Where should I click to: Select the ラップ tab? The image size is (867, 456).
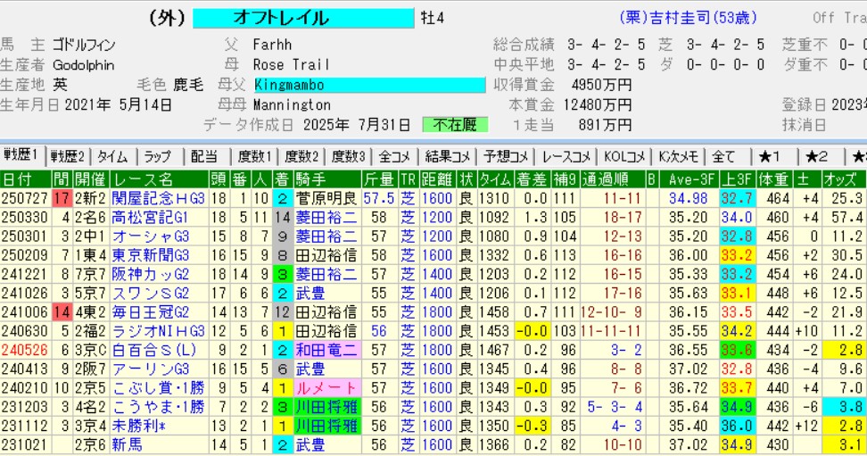[158, 156]
